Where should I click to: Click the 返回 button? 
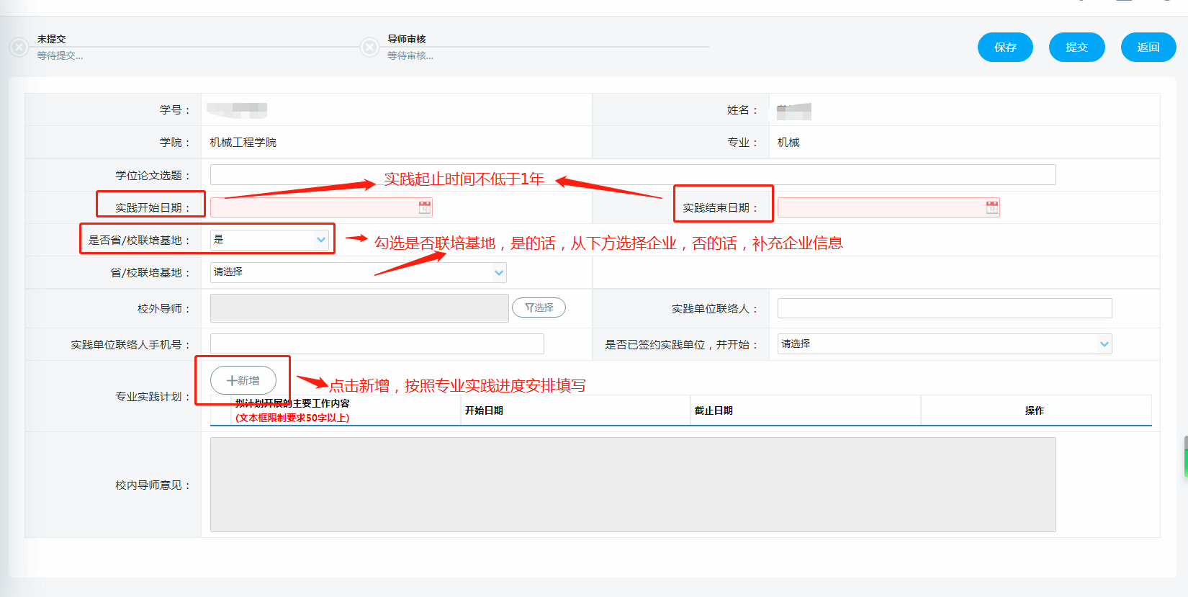click(x=1148, y=48)
